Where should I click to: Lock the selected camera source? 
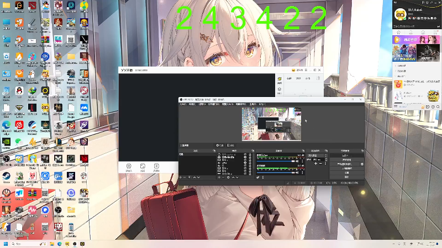(250, 157)
